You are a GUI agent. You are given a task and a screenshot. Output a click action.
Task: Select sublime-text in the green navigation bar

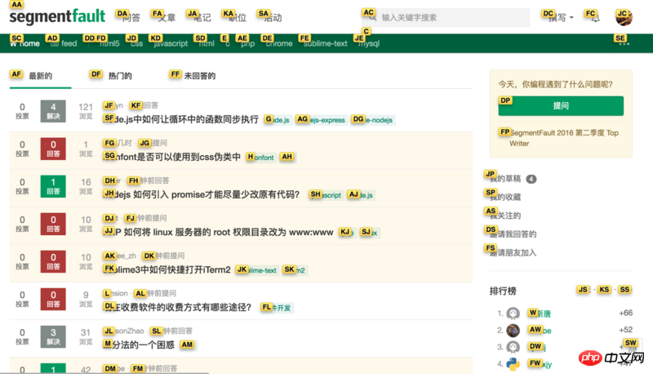point(325,43)
